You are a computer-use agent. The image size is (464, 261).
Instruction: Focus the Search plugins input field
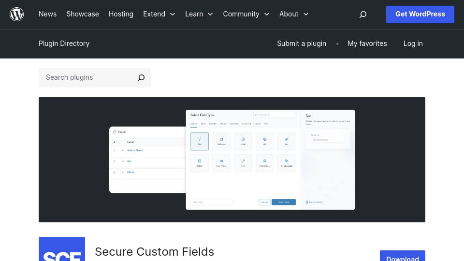(87, 77)
